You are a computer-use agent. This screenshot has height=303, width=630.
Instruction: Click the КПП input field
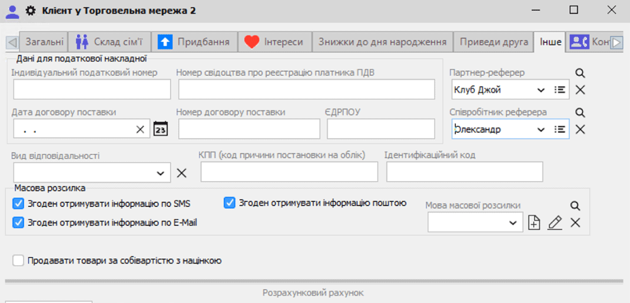pyautogui.click(x=289, y=172)
